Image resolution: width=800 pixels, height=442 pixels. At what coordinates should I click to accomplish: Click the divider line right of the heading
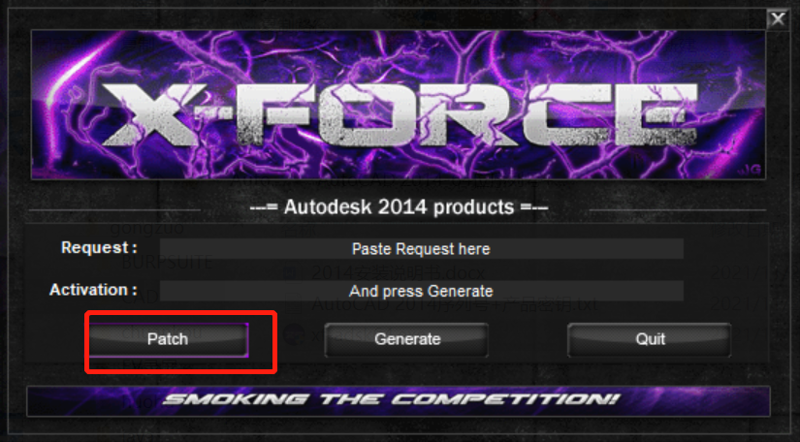pyautogui.click(x=678, y=209)
